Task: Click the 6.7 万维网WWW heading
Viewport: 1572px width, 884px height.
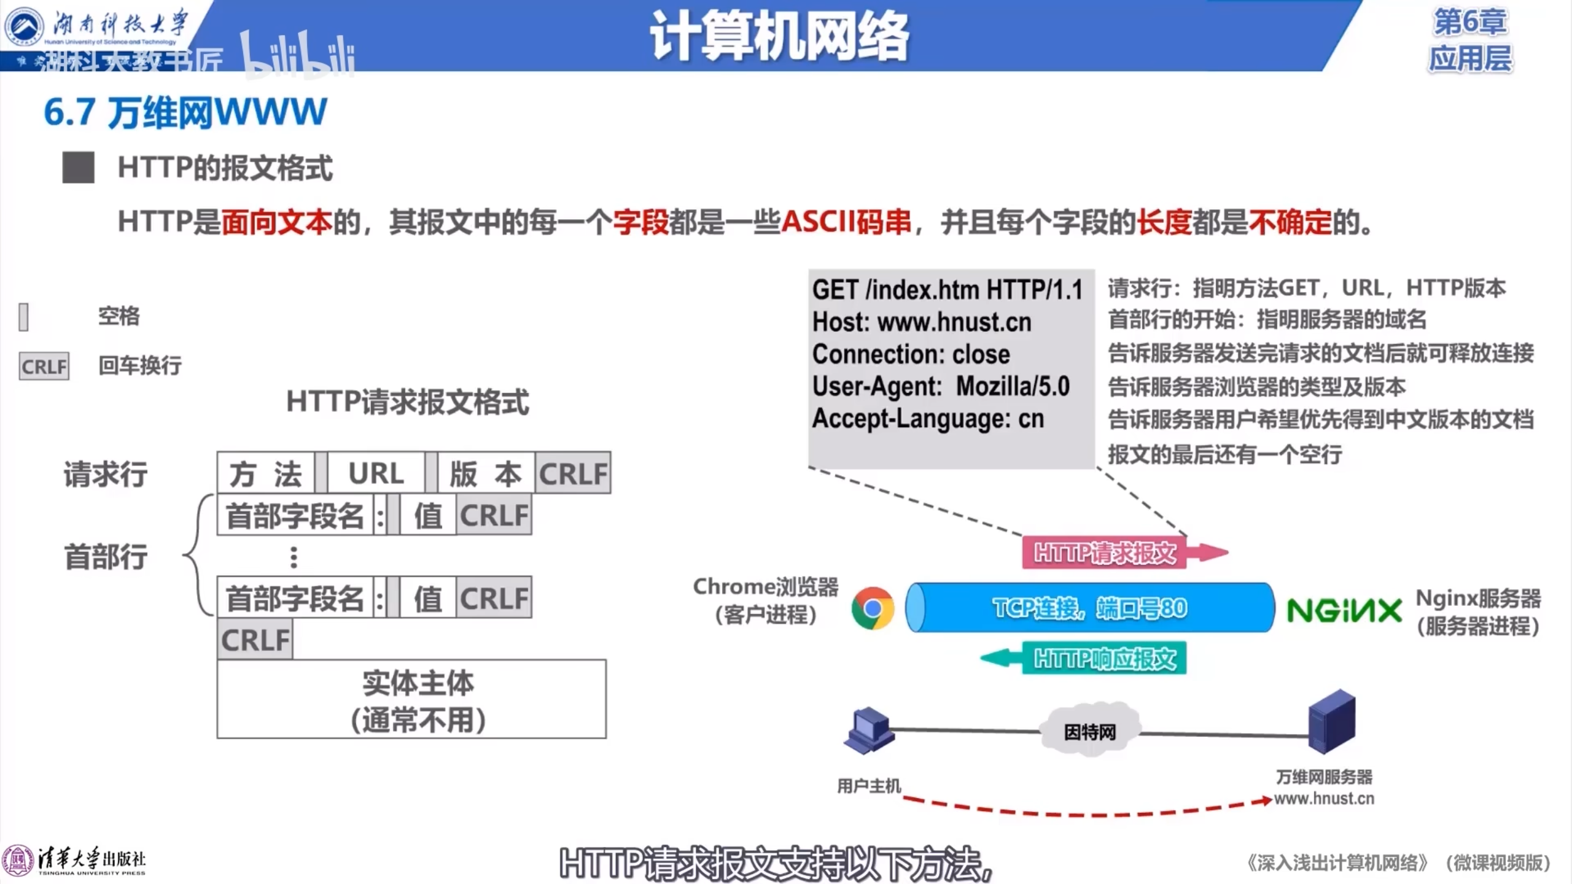Action: pyautogui.click(x=185, y=112)
